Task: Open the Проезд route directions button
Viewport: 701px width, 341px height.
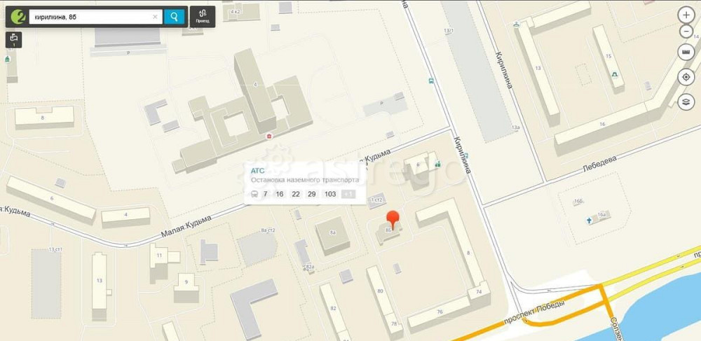Action: [203, 17]
